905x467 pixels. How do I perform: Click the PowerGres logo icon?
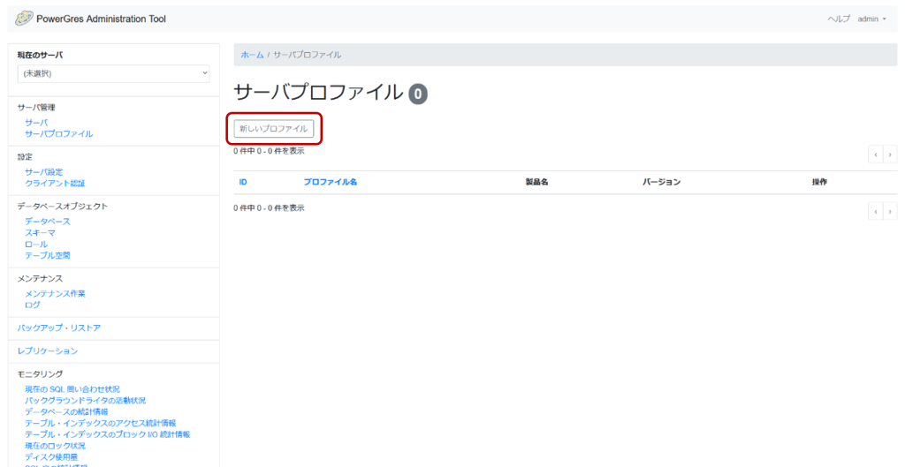click(24, 19)
